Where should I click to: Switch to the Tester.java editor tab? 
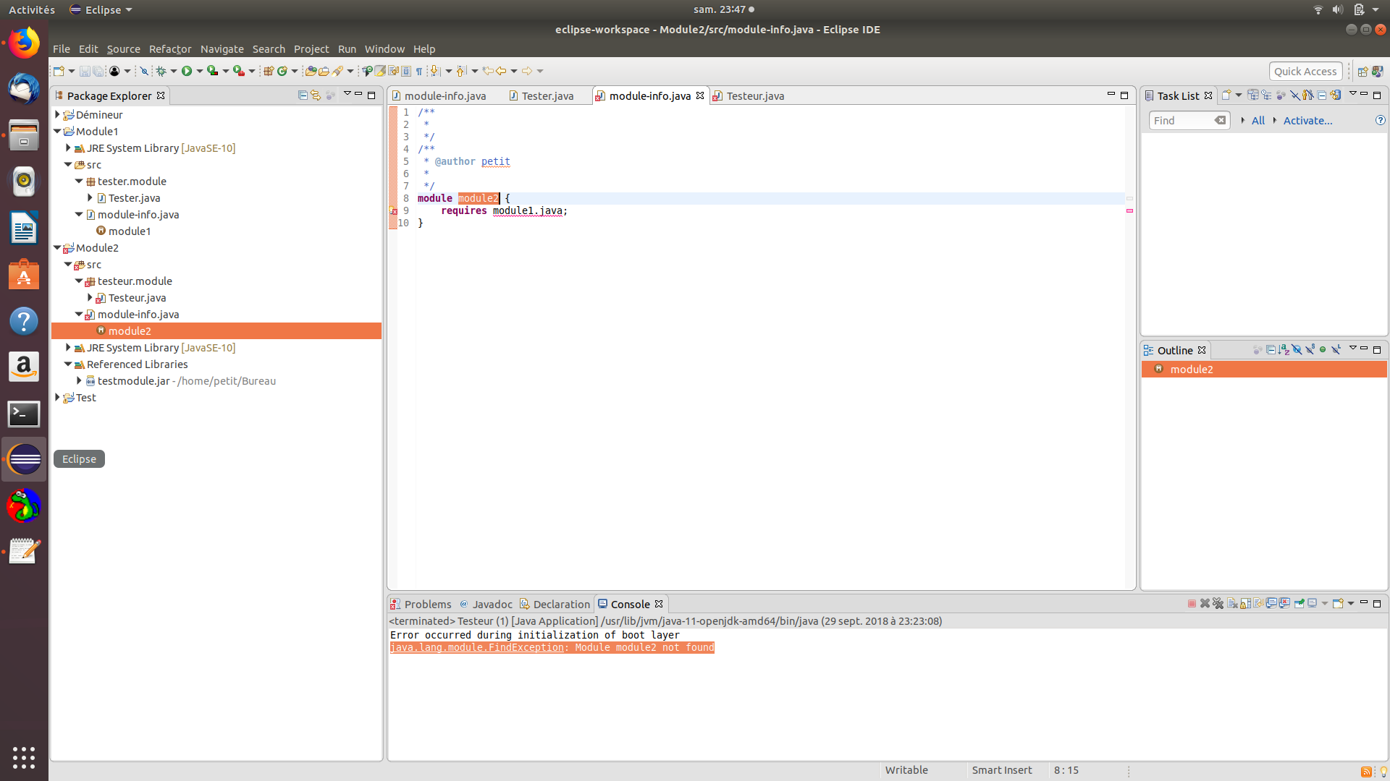[x=549, y=95]
